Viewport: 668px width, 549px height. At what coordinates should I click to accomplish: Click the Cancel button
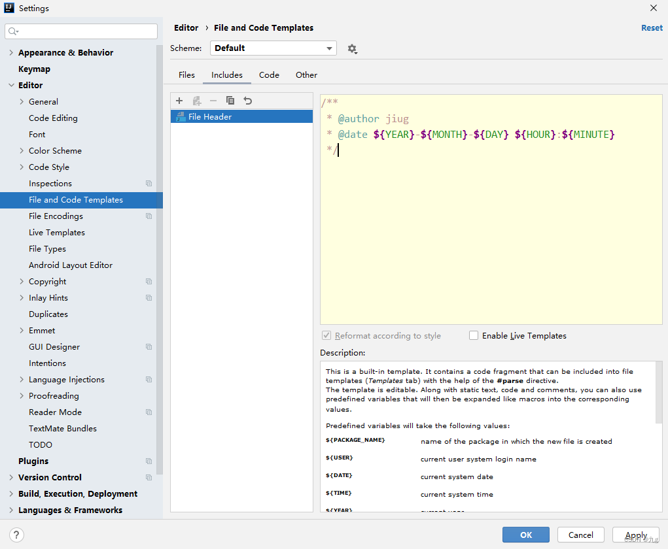click(581, 535)
